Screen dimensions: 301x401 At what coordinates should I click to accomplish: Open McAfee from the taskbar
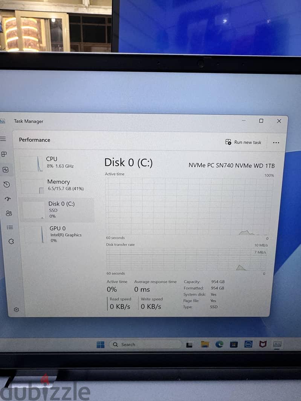(263, 344)
